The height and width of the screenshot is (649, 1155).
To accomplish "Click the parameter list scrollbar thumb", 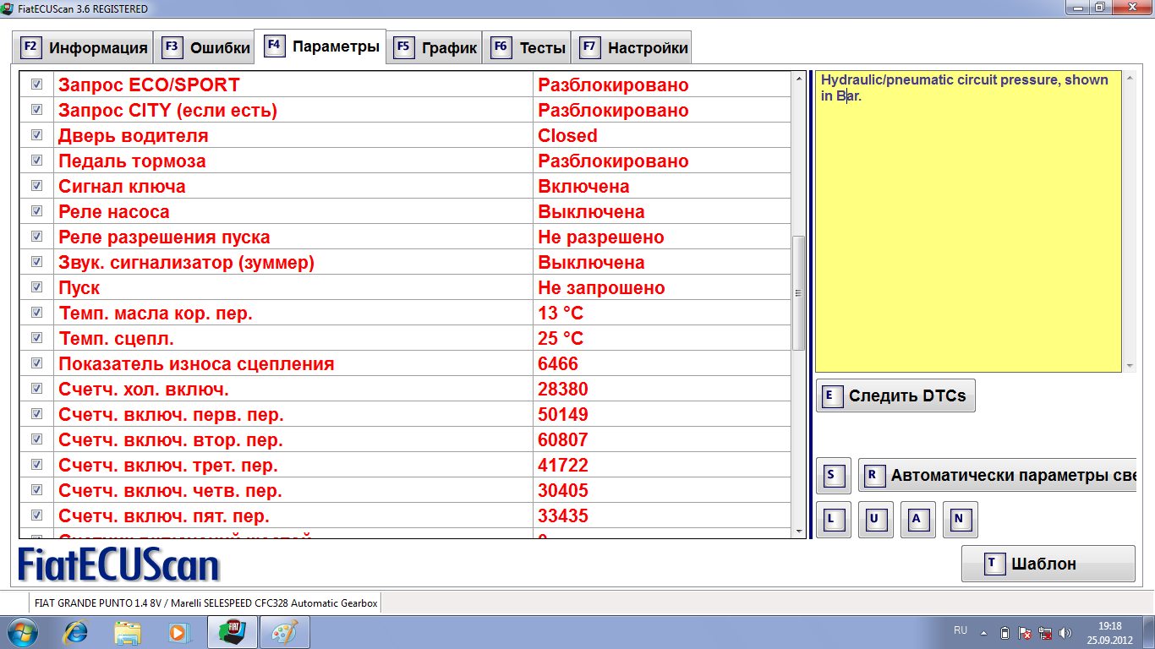I will (x=799, y=292).
